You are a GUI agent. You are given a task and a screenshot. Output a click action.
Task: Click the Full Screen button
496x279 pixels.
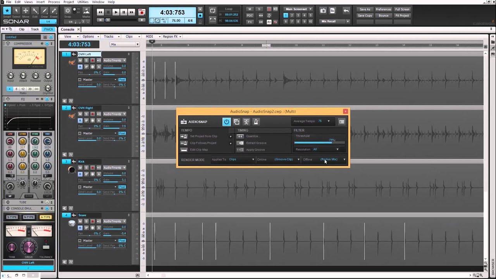(x=402, y=9)
